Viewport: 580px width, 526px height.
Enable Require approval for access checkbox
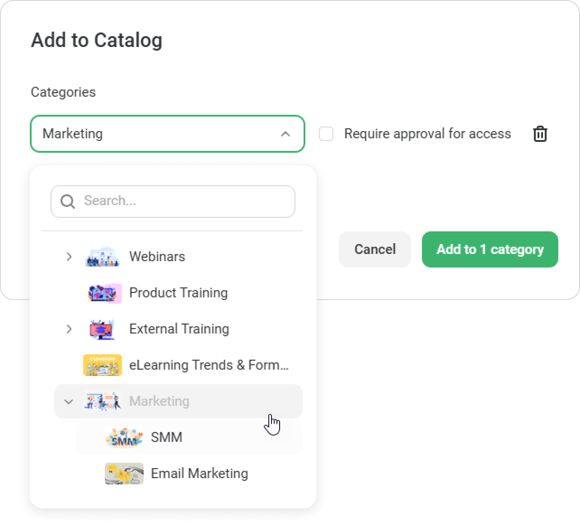pos(326,134)
